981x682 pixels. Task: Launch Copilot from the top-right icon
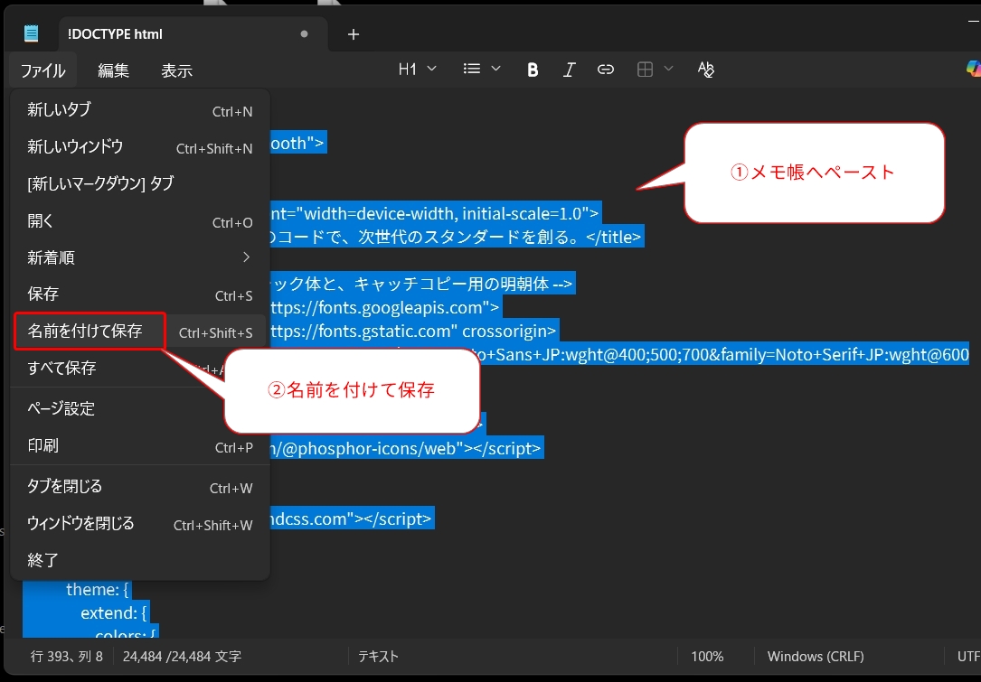(972, 69)
